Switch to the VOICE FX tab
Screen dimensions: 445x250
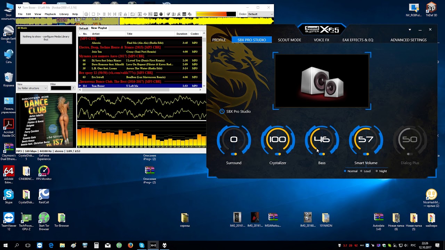pos(322,40)
